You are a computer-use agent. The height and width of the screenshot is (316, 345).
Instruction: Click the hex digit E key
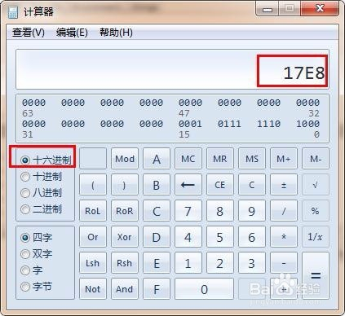(x=157, y=263)
